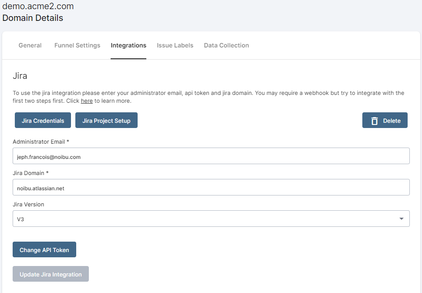Click the Change API Token button
The width and height of the screenshot is (422, 293).
pos(44,249)
